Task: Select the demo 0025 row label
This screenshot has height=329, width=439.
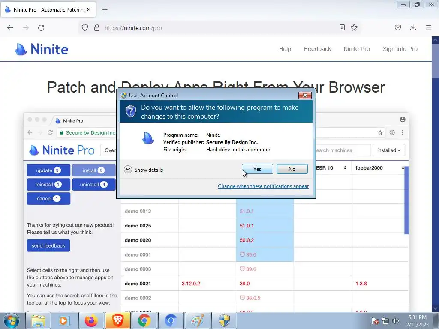Action: pos(138,226)
